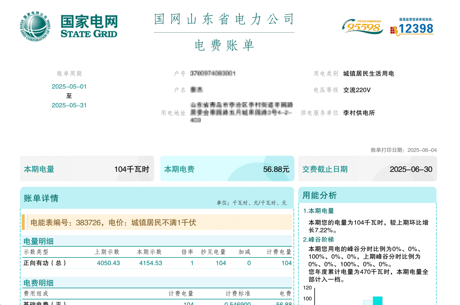Viewport: 460px width, 305px height.
Task: Open the 本期电量 summary card
Action: click(87, 169)
